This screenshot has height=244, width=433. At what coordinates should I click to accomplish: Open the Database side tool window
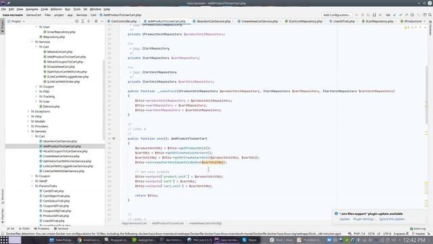click(x=430, y=28)
